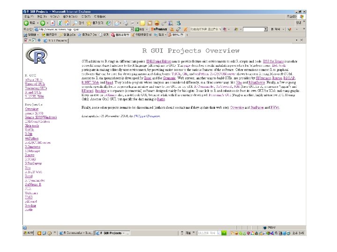
Task: Close the current browser tab X
Action: [301, 40]
